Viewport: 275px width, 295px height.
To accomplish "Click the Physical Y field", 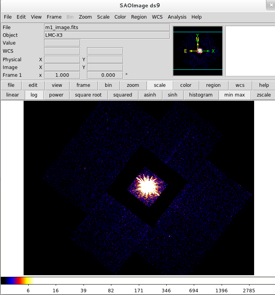I will pos(105,60).
